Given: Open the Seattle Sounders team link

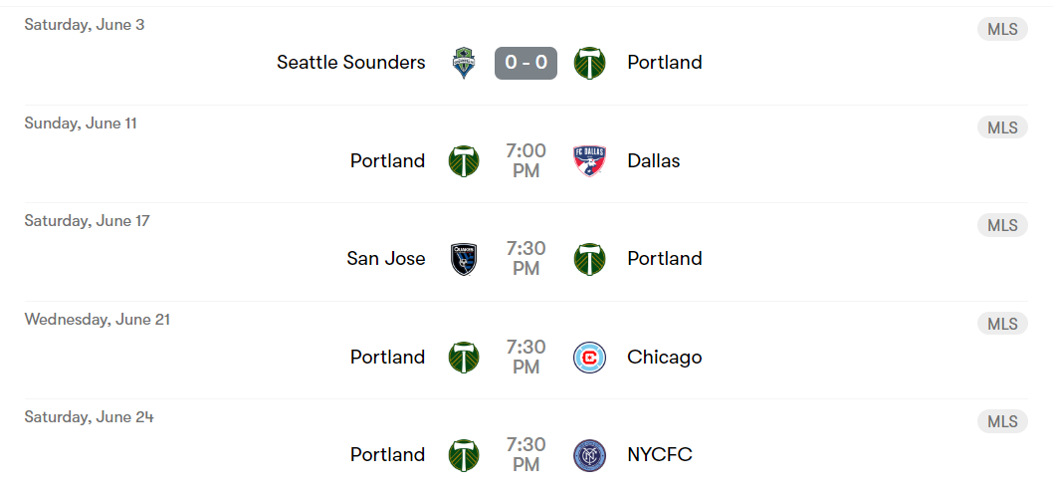Looking at the screenshot, I should pos(351,63).
